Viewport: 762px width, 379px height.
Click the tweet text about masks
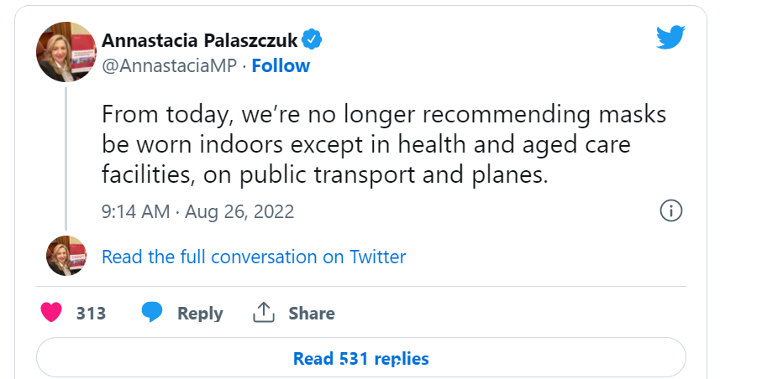coord(383,144)
